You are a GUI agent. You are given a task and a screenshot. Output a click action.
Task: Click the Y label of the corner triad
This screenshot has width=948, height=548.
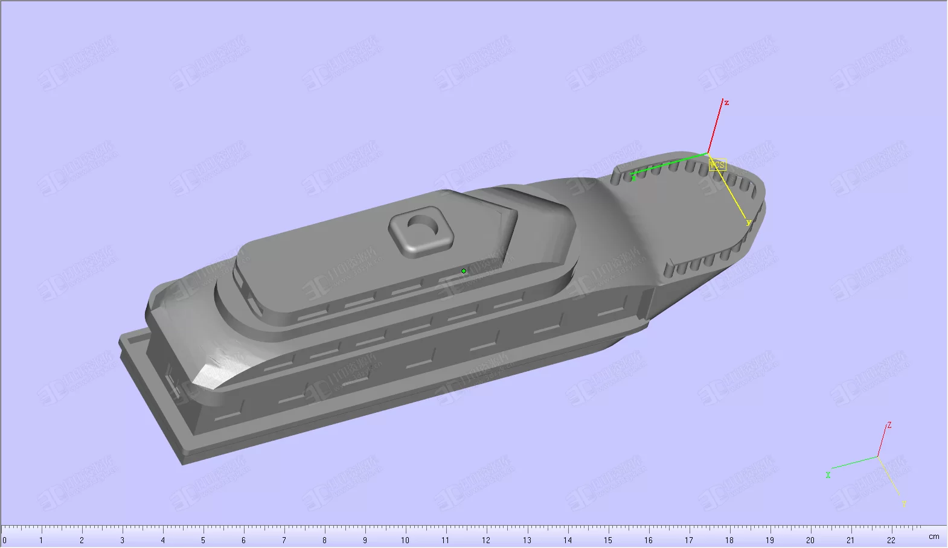pyautogui.click(x=904, y=504)
